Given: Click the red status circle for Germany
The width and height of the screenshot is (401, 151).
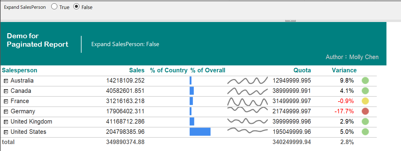Looking at the screenshot, I should (365, 111).
